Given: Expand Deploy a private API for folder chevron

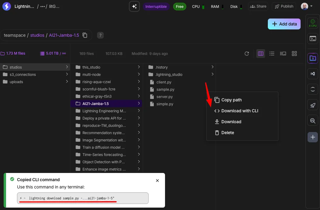Looking at the screenshot, I should [x=139, y=118].
